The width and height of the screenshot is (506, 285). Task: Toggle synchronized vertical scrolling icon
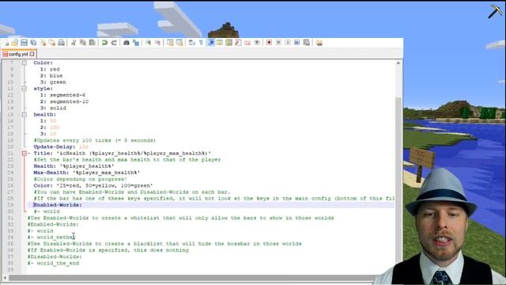click(x=170, y=43)
